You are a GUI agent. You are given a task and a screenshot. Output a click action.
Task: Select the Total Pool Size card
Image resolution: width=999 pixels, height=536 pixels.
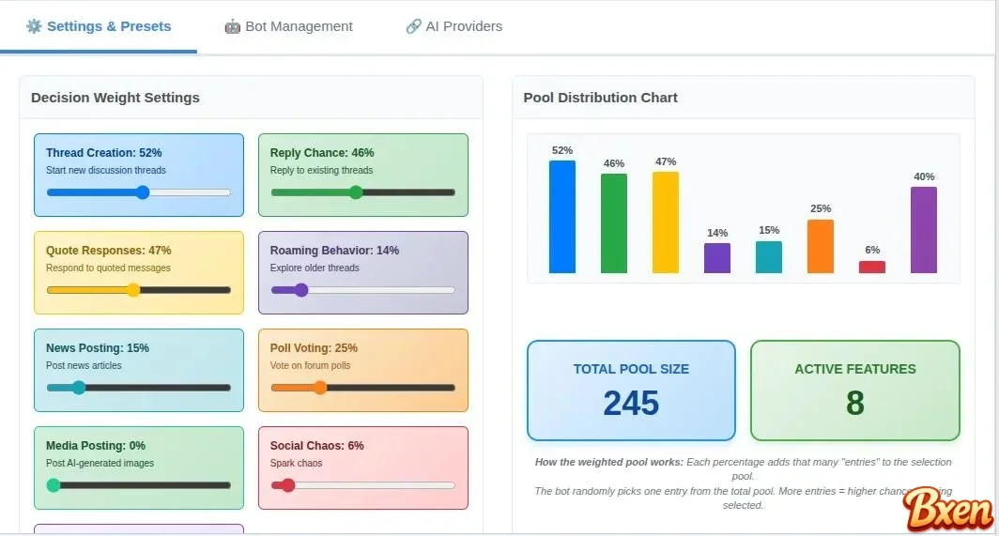631,391
